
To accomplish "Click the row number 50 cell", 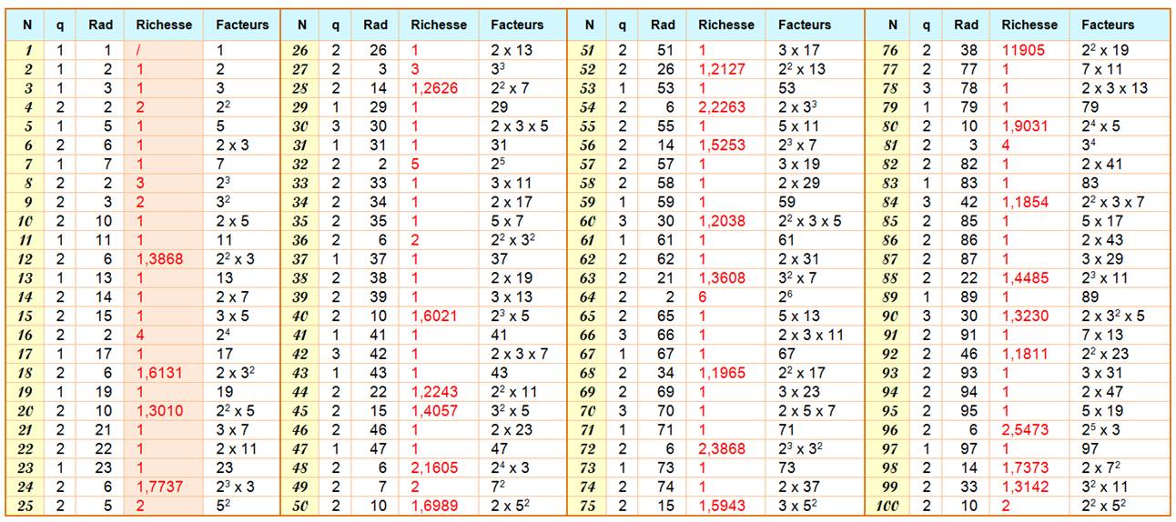I will 300,506.
